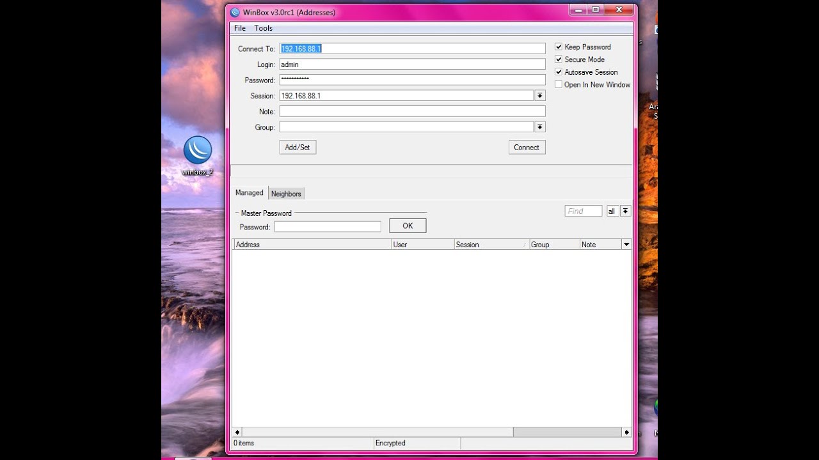Disable the Secure Mode checkbox
This screenshot has width=819, height=460.
559,59
